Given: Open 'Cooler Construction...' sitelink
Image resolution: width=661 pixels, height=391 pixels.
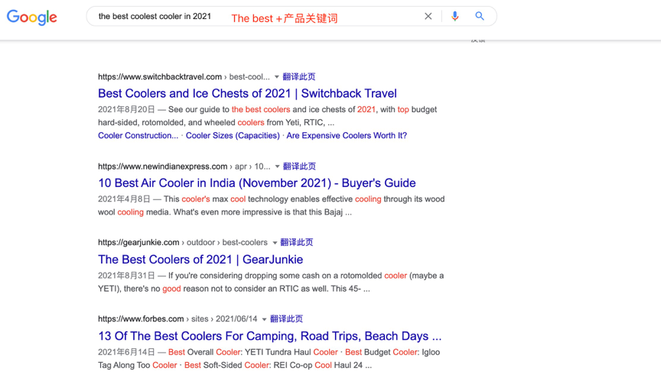Looking at the screenshot, I should click(138, 135).
